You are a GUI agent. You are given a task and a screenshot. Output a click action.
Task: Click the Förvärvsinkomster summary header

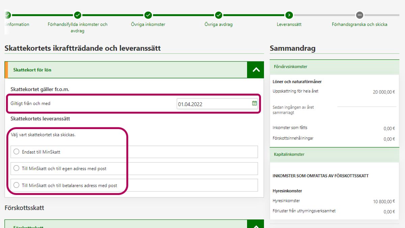pyautogui.click(x=334, y=67)
